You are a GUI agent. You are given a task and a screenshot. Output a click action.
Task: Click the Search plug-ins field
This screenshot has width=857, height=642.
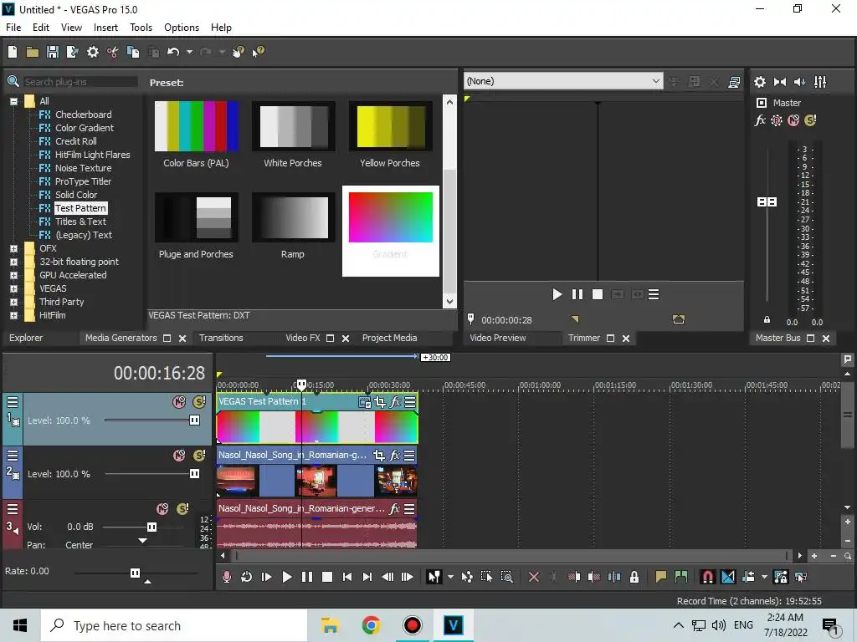(80, 82)
